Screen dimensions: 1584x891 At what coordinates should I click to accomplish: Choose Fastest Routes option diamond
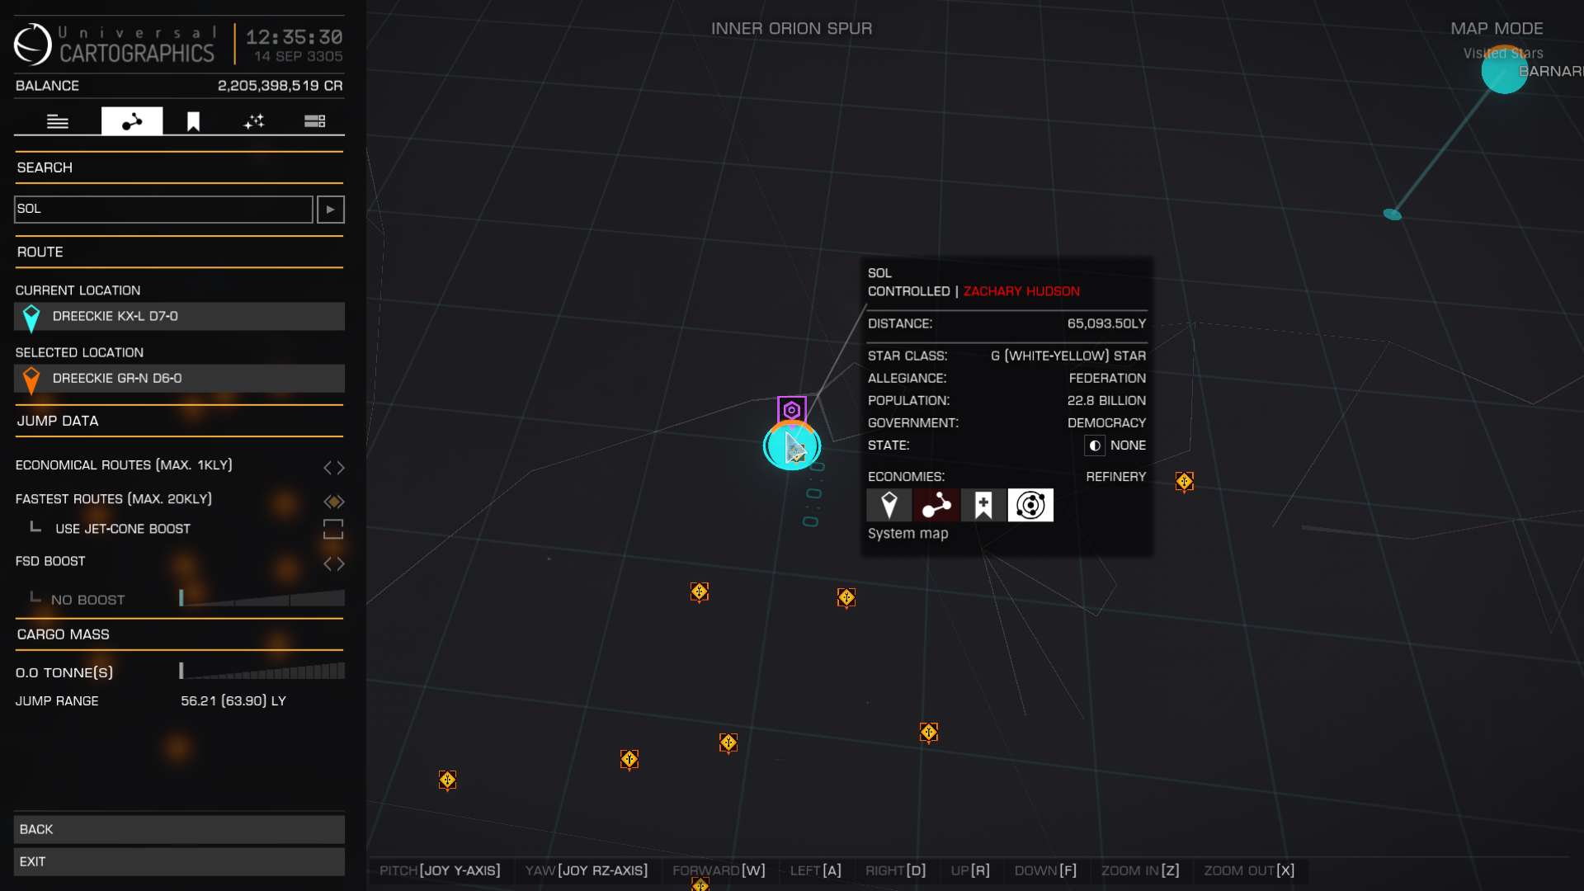tap(333, 502)
